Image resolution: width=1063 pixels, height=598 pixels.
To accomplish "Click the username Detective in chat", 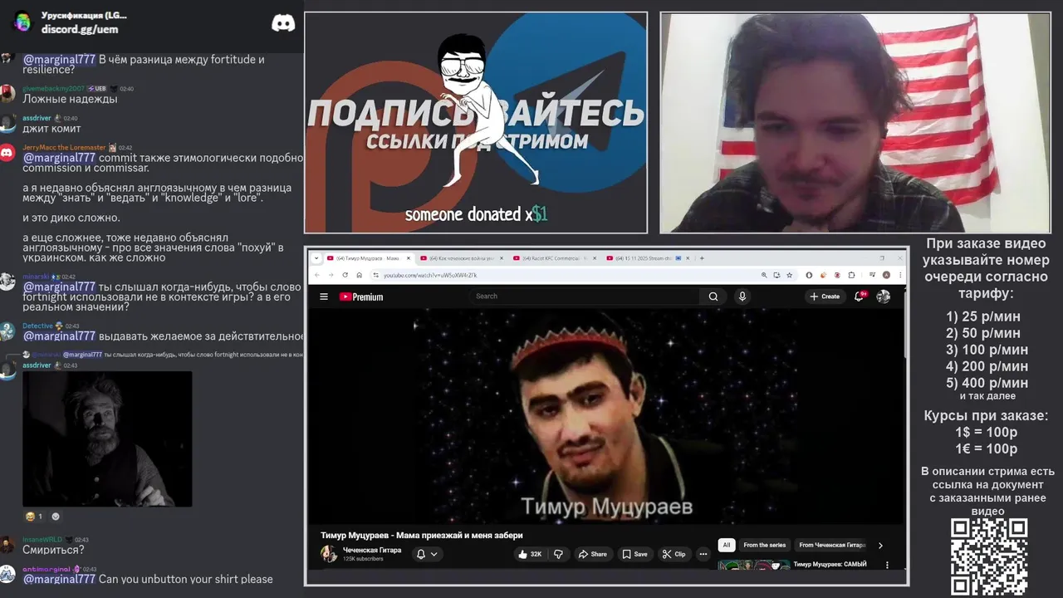I will point(37,326).
